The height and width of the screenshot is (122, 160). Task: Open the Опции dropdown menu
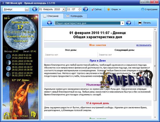(114, 9)
